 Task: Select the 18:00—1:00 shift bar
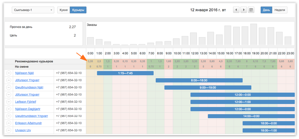(269, 131)
